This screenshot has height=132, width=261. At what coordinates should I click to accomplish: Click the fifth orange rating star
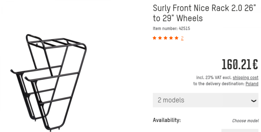pos(176,38)
